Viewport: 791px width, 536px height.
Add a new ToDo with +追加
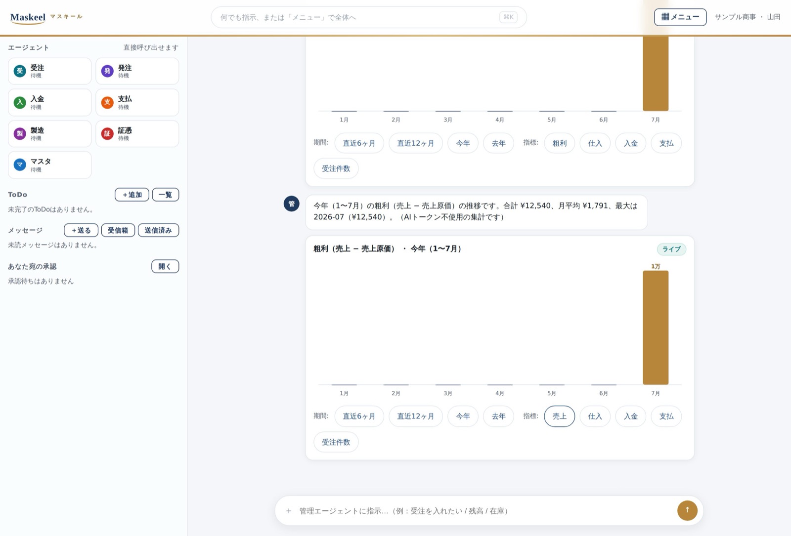tap(132, 195)
